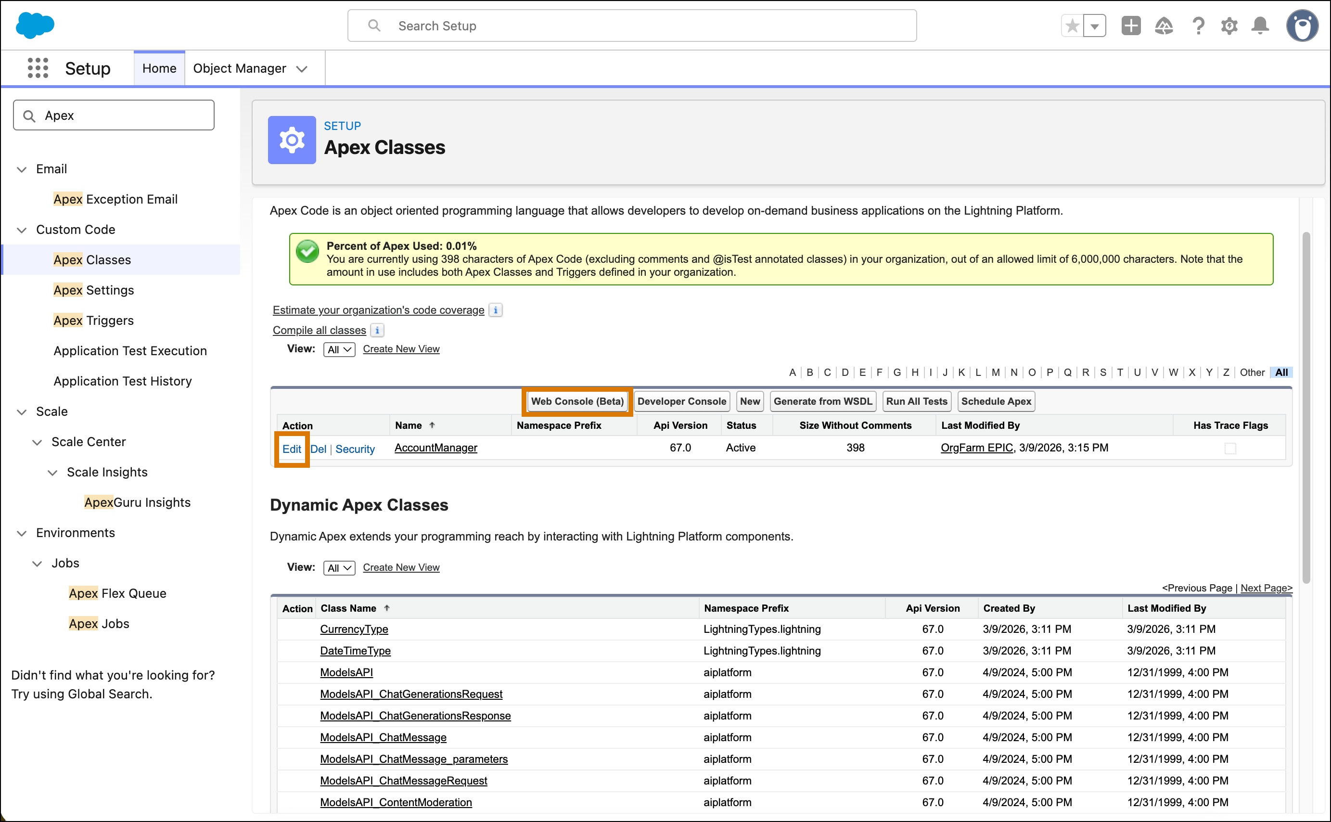This screenshot has width=1331, height=822.
Task: Click the Search Setup field
Action: pyautogui.click(x=631, y=26)
